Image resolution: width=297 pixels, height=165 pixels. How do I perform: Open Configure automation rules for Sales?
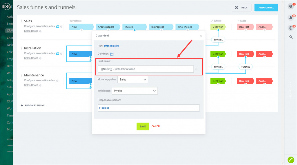[x=39, y=26]
